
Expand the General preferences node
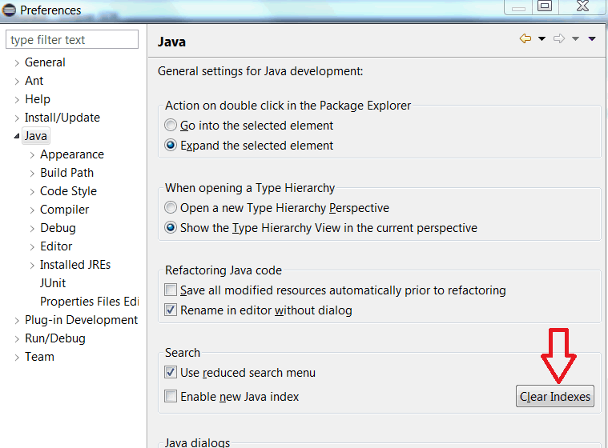(17, 62)
